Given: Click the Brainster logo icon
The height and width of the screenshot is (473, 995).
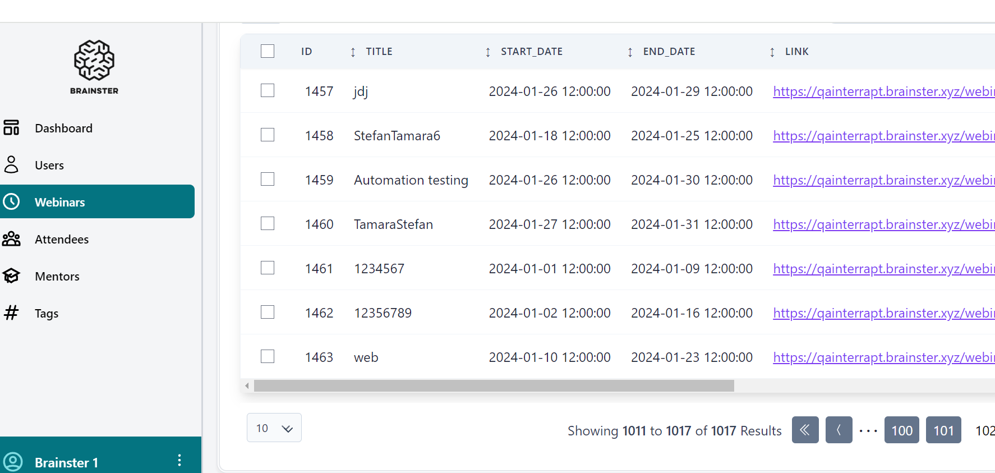Looking at the screenshot, I should click(x=94, y=60).
